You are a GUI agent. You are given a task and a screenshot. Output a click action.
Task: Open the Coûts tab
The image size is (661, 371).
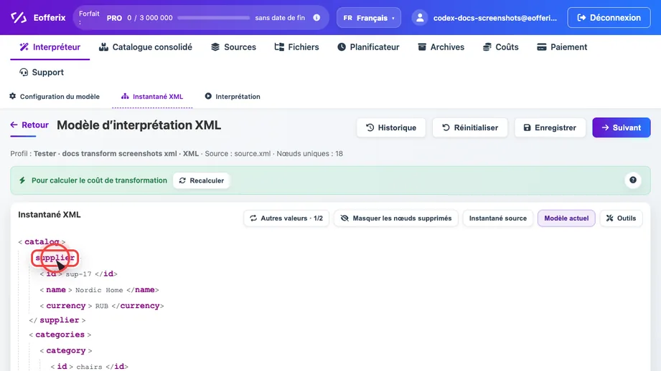pos(501,47)
